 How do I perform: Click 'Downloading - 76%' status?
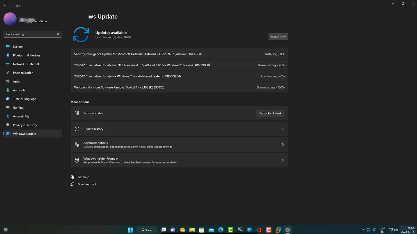271,65
